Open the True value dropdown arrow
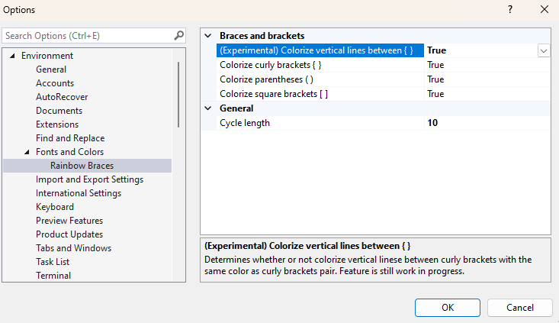 (x=544, y=50)
